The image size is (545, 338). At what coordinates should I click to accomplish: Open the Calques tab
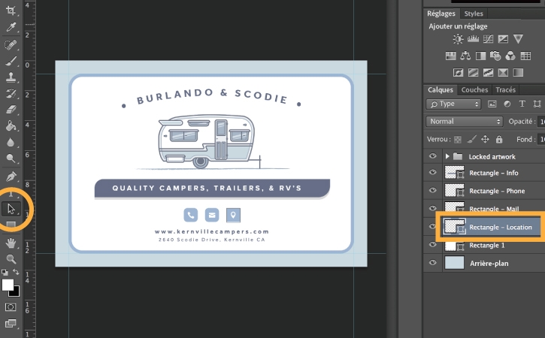441,89
